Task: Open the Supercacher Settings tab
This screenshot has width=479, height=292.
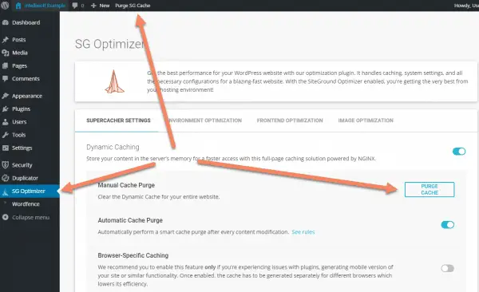Action: (x=118, y=120)
